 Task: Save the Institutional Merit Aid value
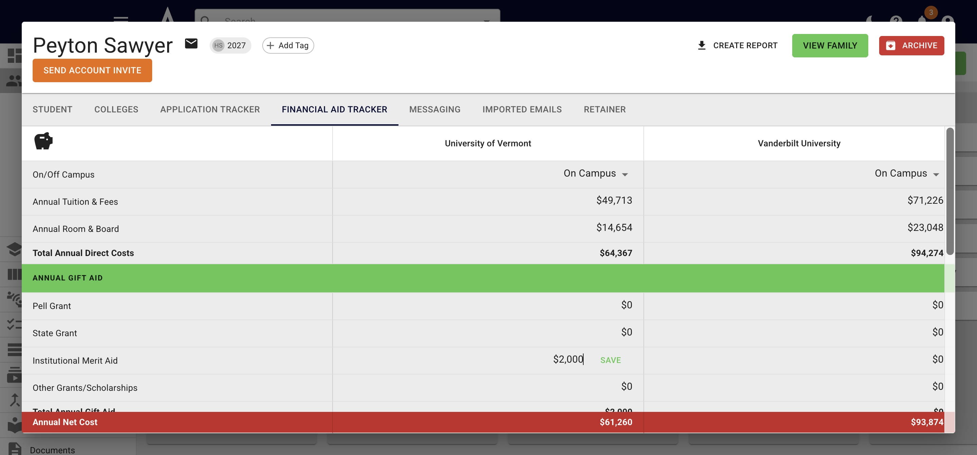(x=610, y=360)
